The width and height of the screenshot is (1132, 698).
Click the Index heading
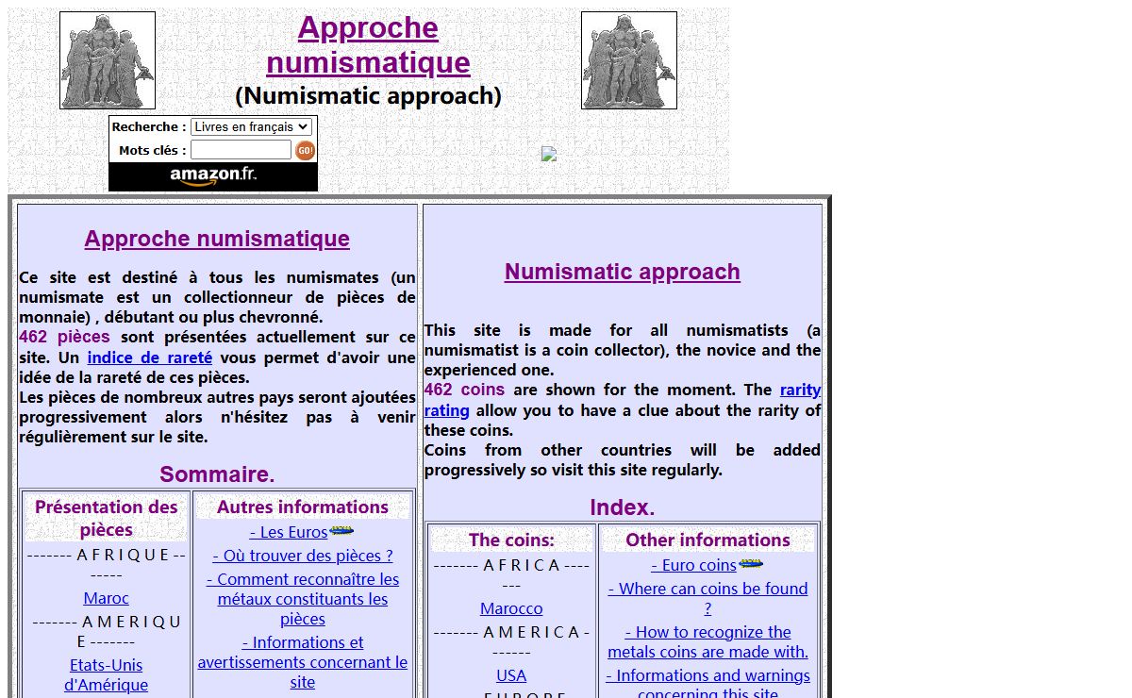click(623, 507)
